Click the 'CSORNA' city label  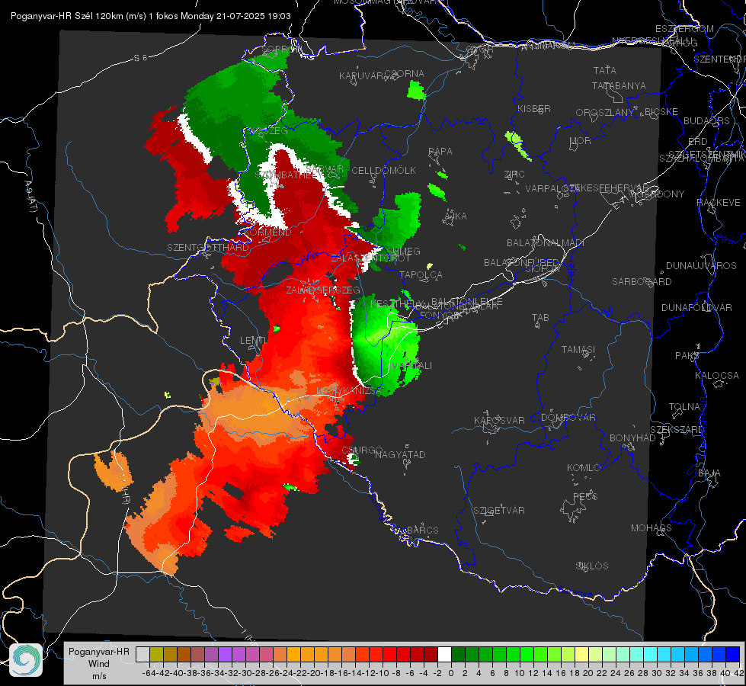(x=405, y=73)
